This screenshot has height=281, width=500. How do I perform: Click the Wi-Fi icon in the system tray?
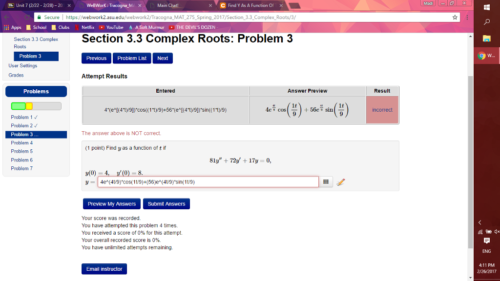pyautogui.click(x=480, y=232)
